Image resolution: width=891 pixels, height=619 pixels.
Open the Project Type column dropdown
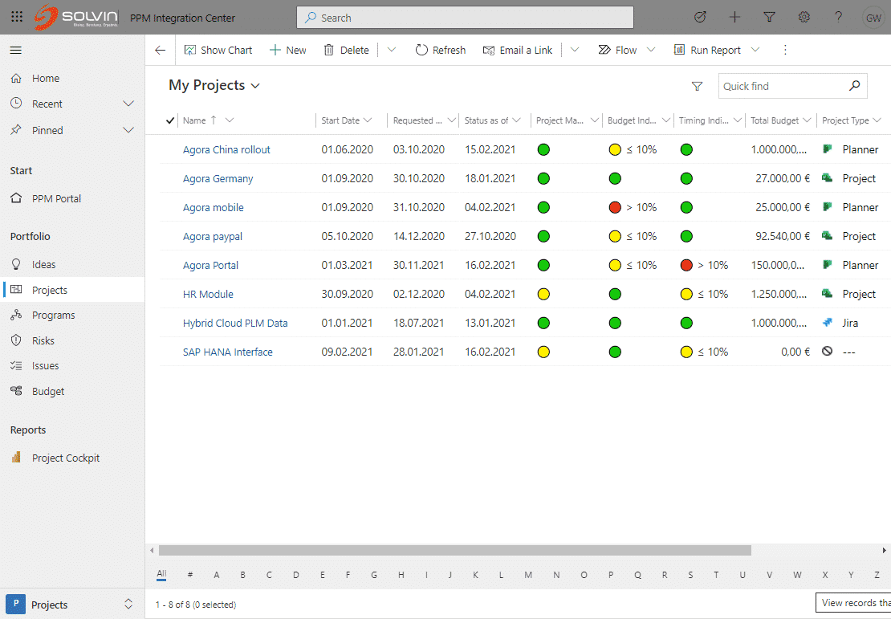click(x=877, y=120)
